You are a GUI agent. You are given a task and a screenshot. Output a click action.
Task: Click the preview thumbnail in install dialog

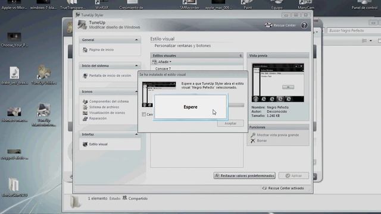tap(159, 95)
